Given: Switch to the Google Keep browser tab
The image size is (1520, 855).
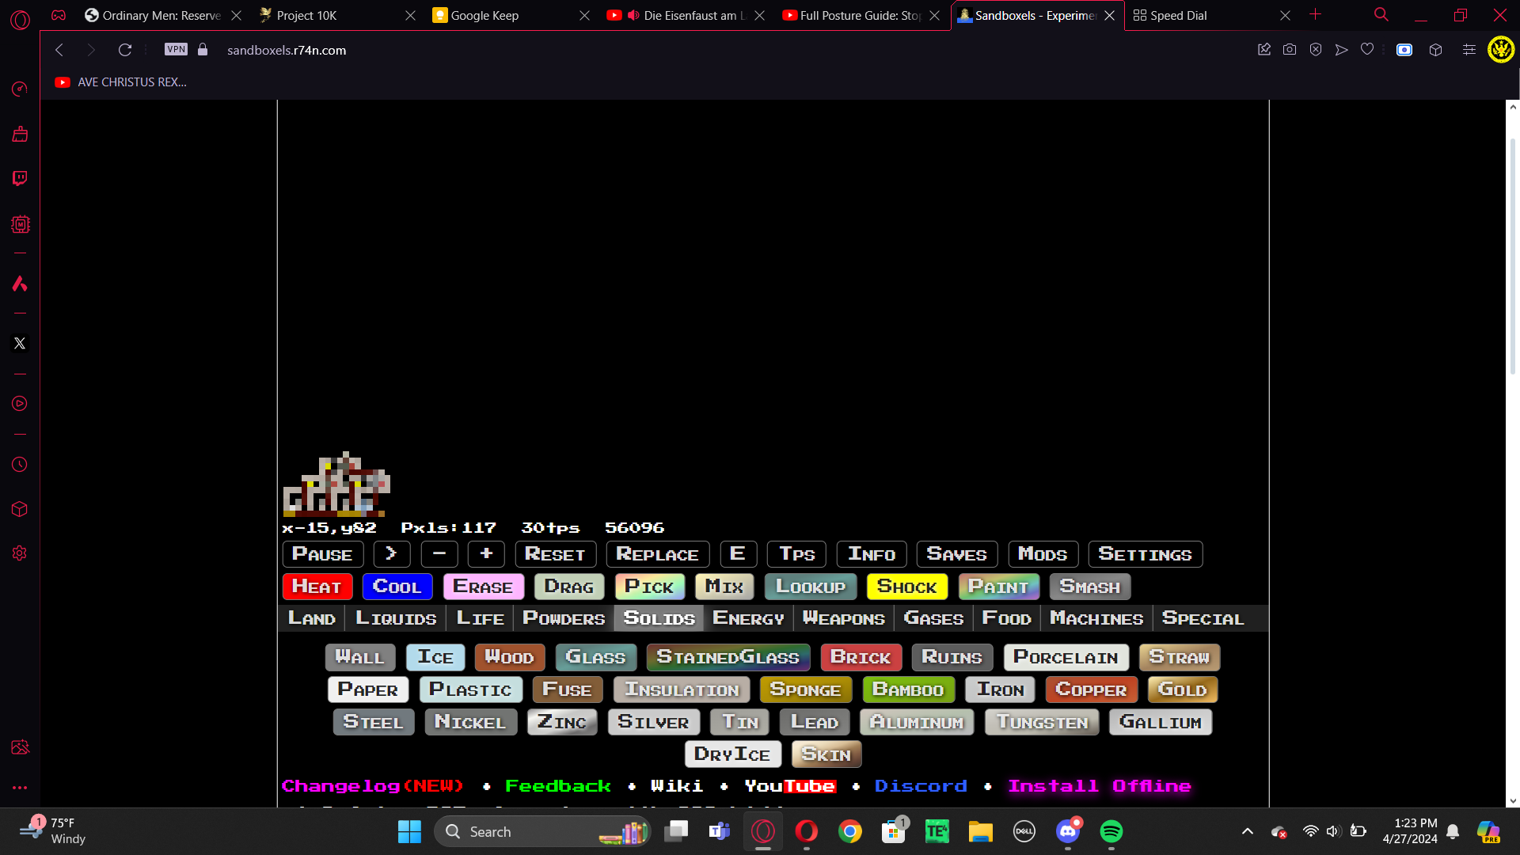Looking at the screenshot, I should pos(485,15).
